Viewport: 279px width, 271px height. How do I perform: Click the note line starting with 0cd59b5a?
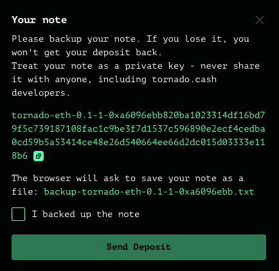point(138,143)
